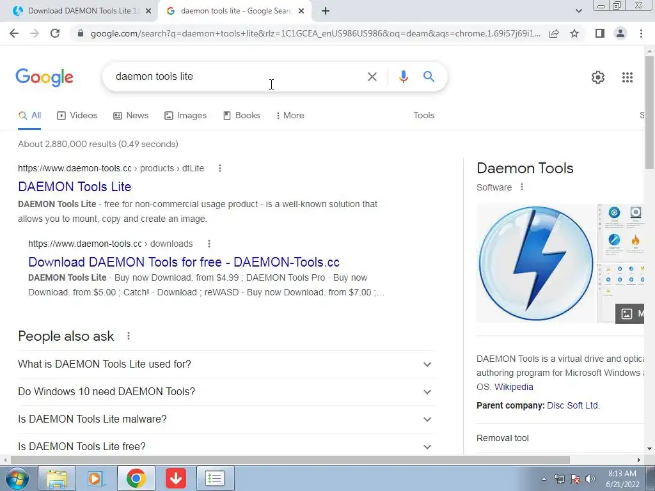Select the All results tab
The width and height of the screenshot is (655, 491).
click(29, 116)
